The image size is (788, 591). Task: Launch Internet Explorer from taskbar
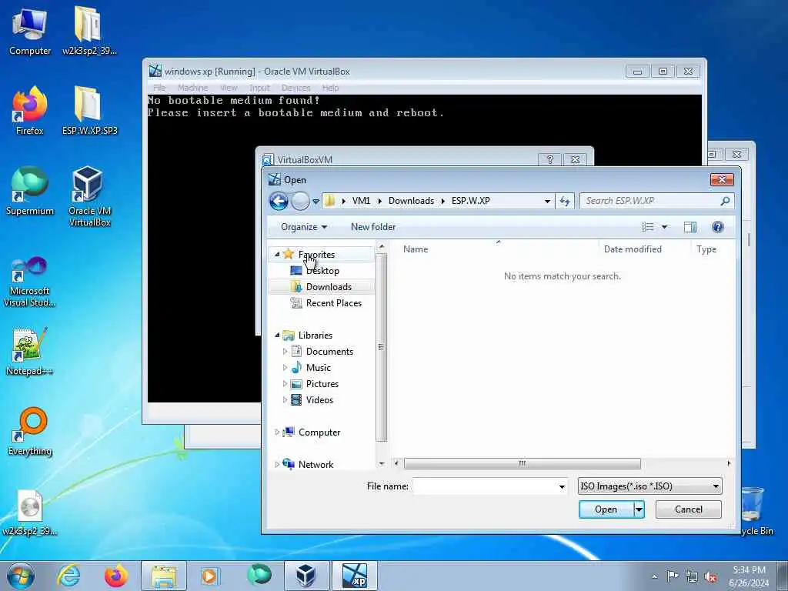[x=68, y=576]
